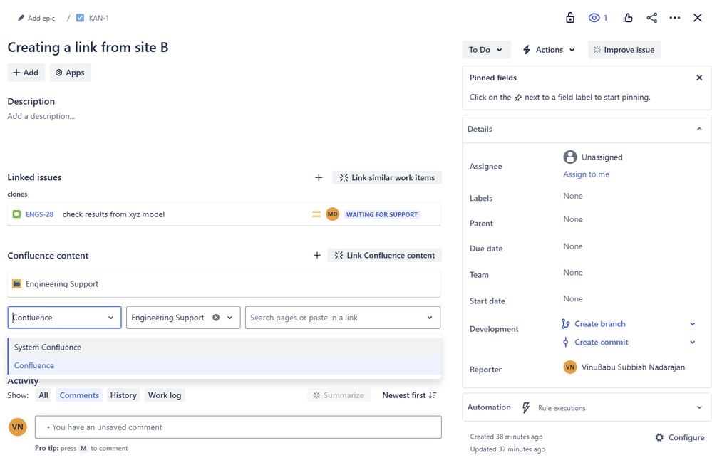Open the share icon

(x=651, y=18)
